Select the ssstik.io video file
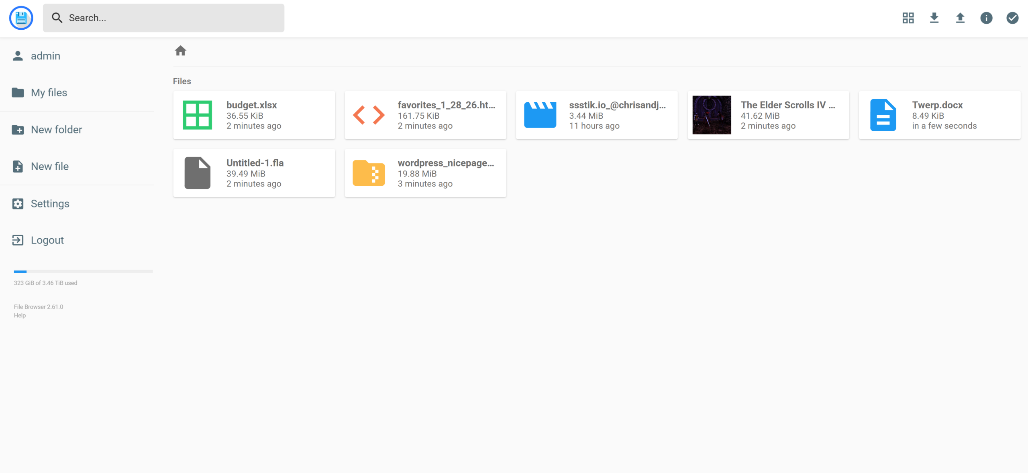This screenshot has width=1028, height=473. [597, 115]
